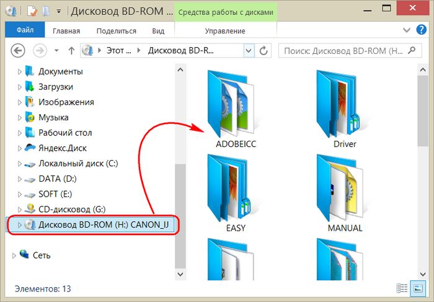Open the Управление ribbon tab
Viewport: 434px width, 302px height.
[225, 31]
